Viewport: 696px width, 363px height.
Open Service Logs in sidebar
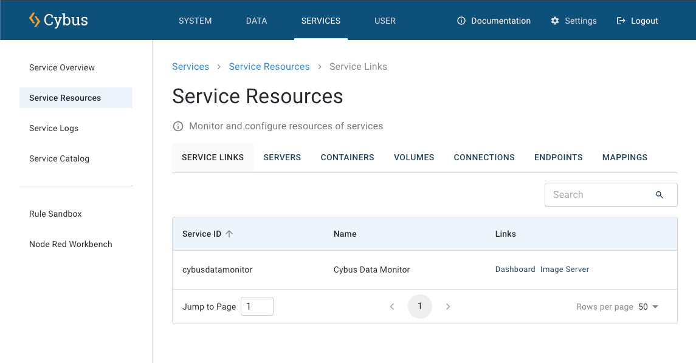(53, 128)
